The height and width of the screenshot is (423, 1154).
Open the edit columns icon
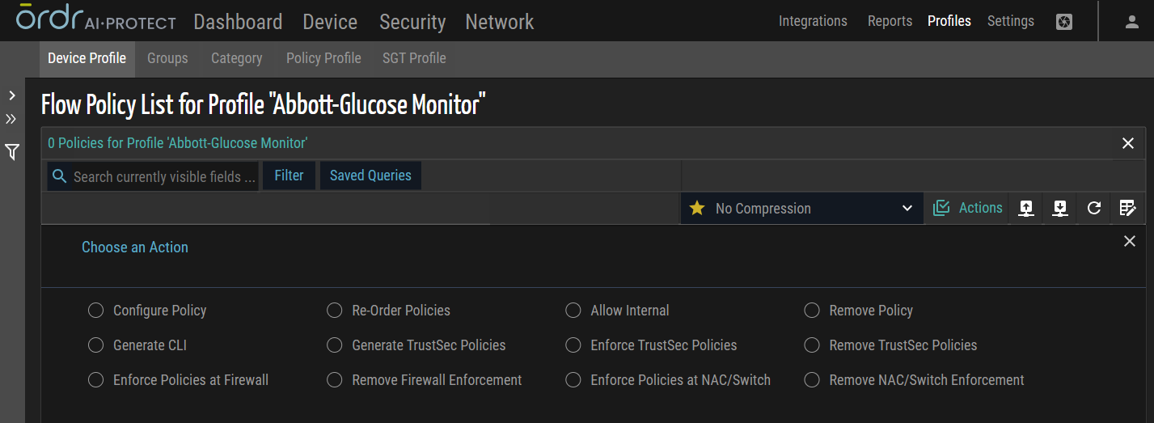coord(1128,209)
